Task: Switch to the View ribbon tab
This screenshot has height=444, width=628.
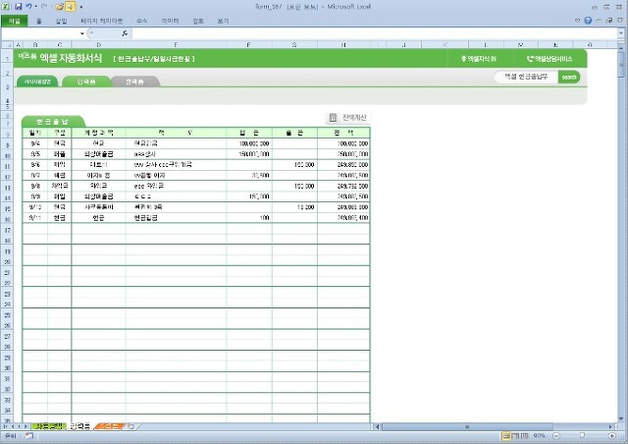Action: (223, 21)
